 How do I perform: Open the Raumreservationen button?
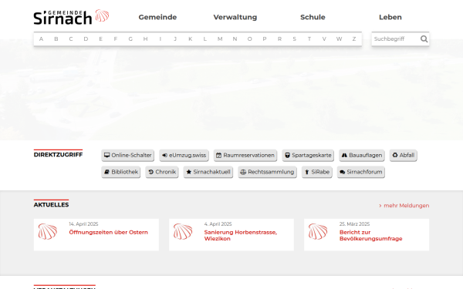[x=245, y=156]
